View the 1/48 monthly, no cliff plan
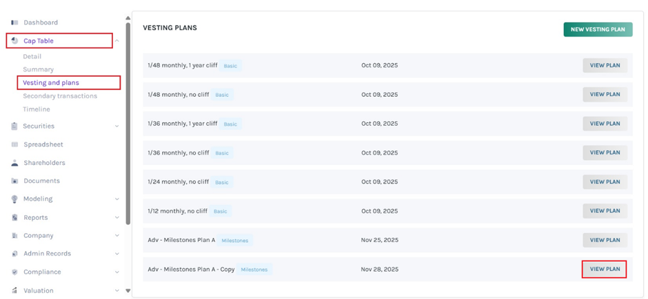 click(605, 94)
